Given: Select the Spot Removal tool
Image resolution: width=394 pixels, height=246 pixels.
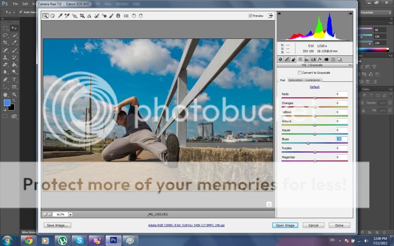Looking at the screenshot, I should (x=97, y=16).
